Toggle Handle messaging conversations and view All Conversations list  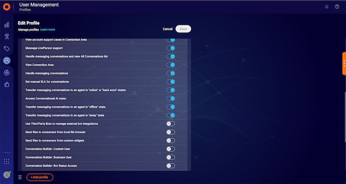(171, 56)
